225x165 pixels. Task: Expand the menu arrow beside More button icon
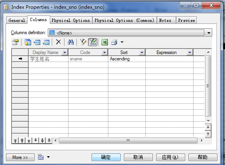pos(48,157)
